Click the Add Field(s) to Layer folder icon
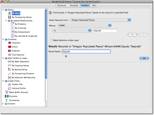The height and width of the screenshot is (115, 154). pyautogui.click(x=6, y=58)
